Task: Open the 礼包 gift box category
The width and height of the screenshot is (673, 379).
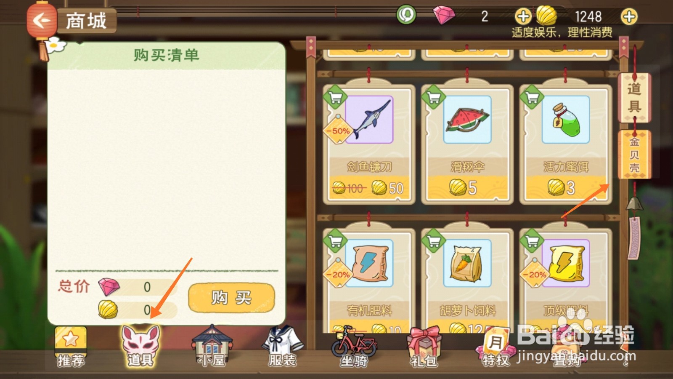Action: coord(424,347)
